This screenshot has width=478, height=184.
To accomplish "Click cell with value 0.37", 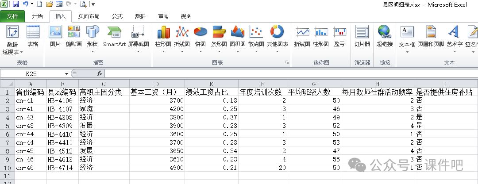I will click(212, 117).
